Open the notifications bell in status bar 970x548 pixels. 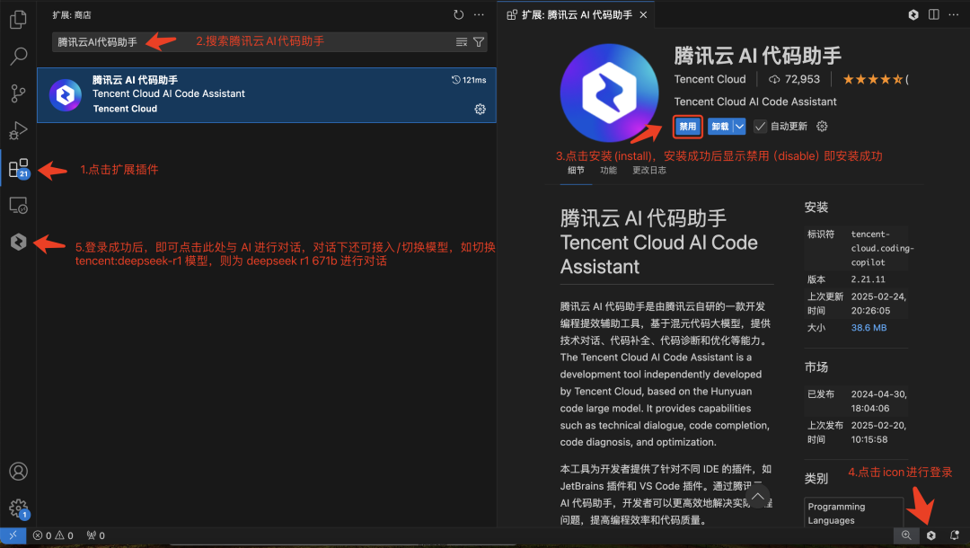click(x=955, y=535)
